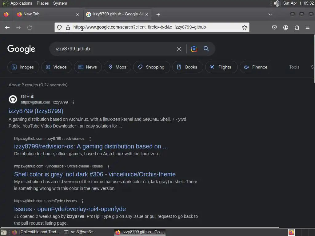Clear the search box with the X icon

[x=179, y=49]
